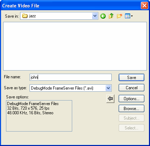Open the small arrow beside View Menu

pos(132,16)
